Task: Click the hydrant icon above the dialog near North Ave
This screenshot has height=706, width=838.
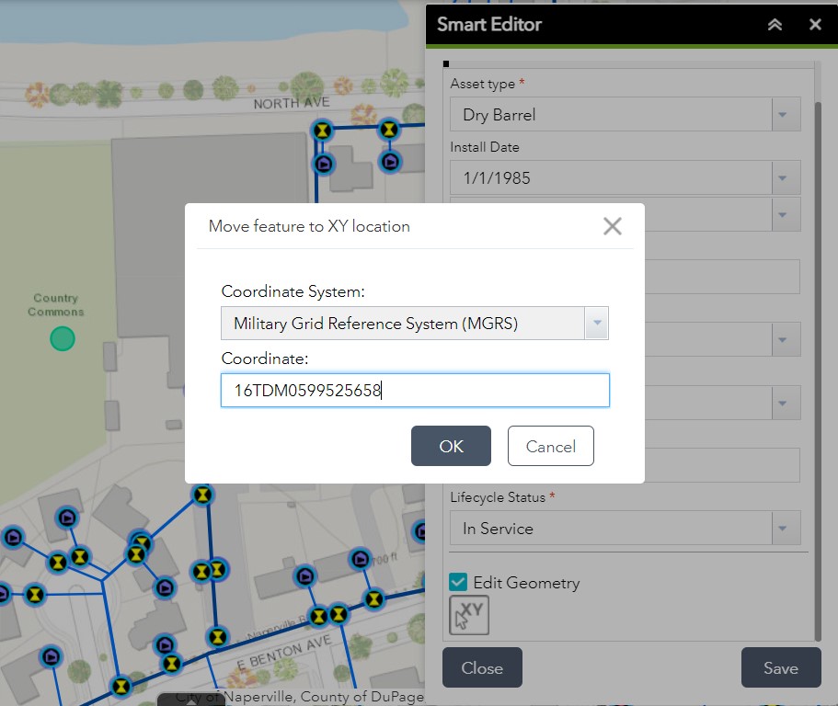Action: [x=390, y=130]
